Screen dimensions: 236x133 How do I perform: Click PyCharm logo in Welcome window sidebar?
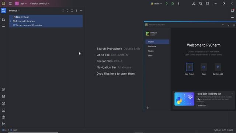pyautogui.click(x=147, y=34)
